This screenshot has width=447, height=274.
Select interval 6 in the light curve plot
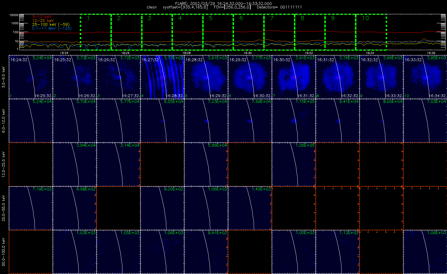(x=249, y=32)
